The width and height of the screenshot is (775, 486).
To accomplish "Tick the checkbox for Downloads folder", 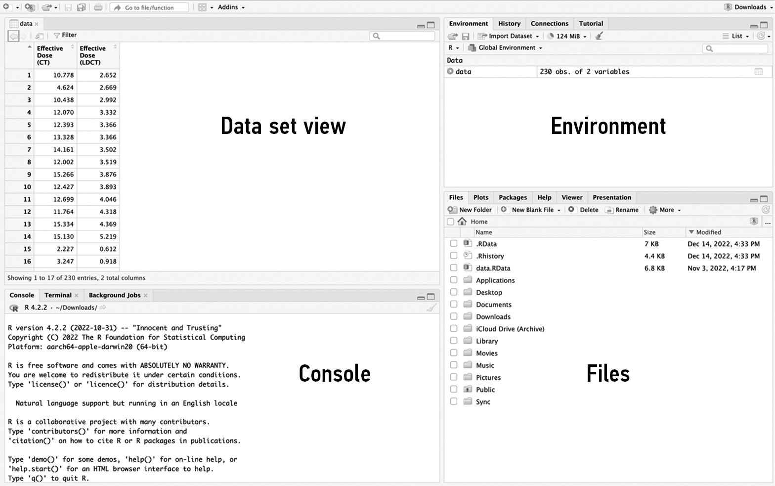I will point(453,316).
